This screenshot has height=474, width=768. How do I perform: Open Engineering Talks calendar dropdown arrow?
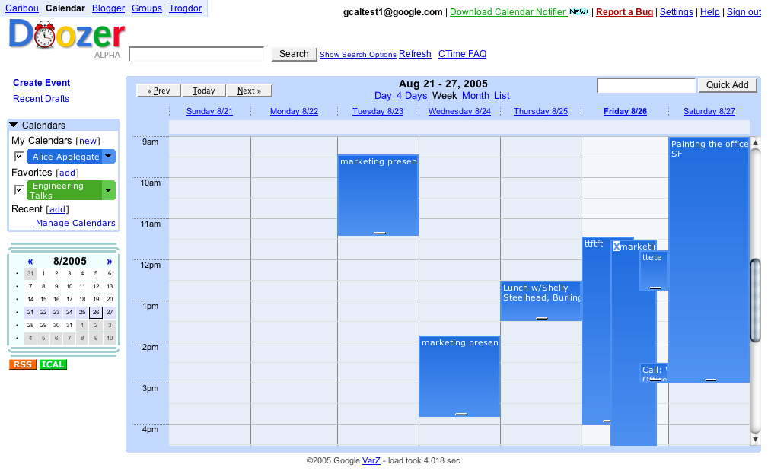(x=108, y=190)
